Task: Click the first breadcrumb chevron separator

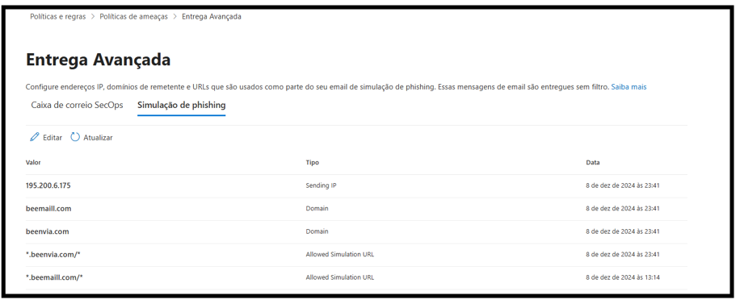Action: [93, 16]
